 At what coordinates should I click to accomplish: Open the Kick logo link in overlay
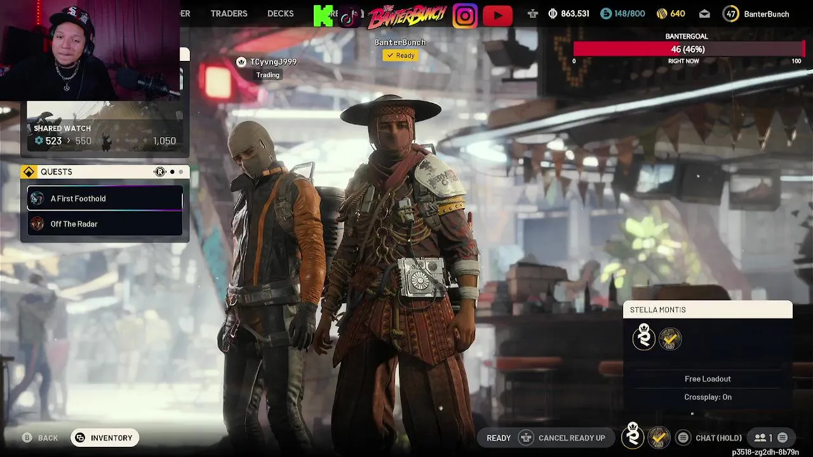point(323,16)
